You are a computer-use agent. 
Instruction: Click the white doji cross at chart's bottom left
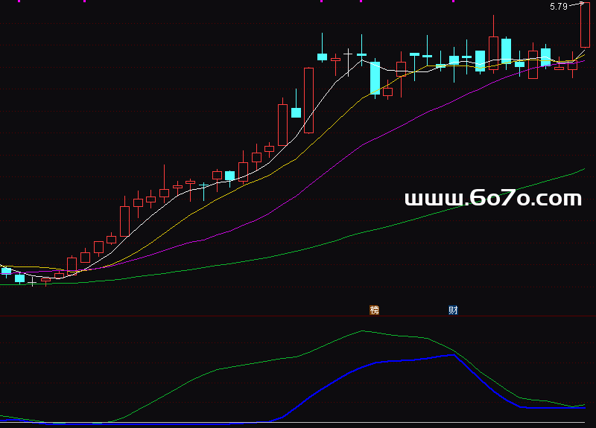tap(32, 283)
